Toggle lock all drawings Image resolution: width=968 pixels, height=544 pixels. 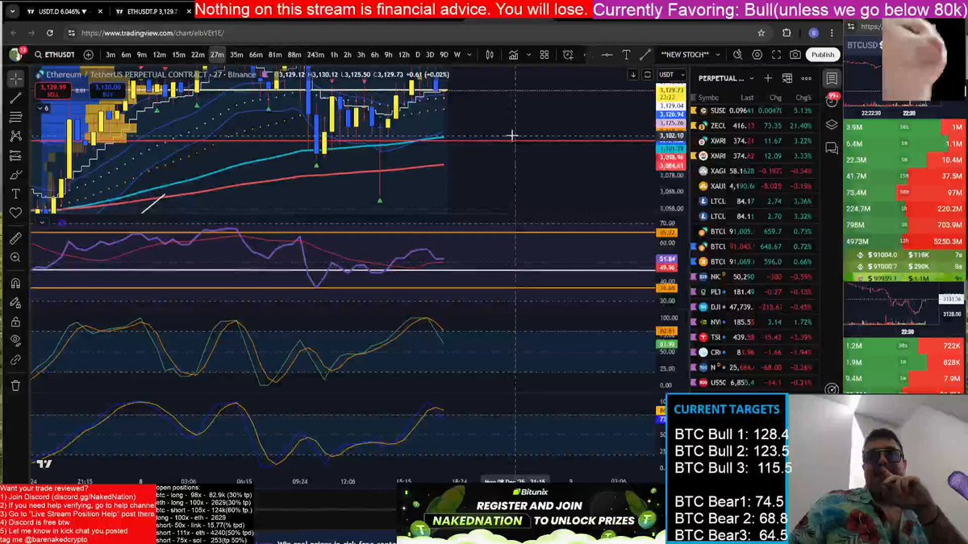click(15, 322)
